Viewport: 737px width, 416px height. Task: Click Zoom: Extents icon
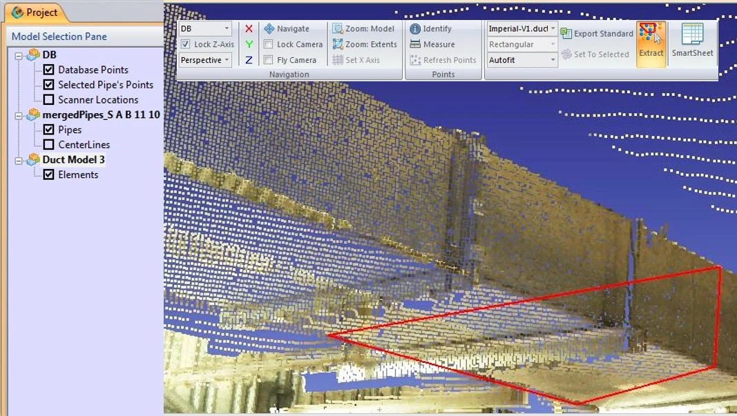[x=338, y=44]
